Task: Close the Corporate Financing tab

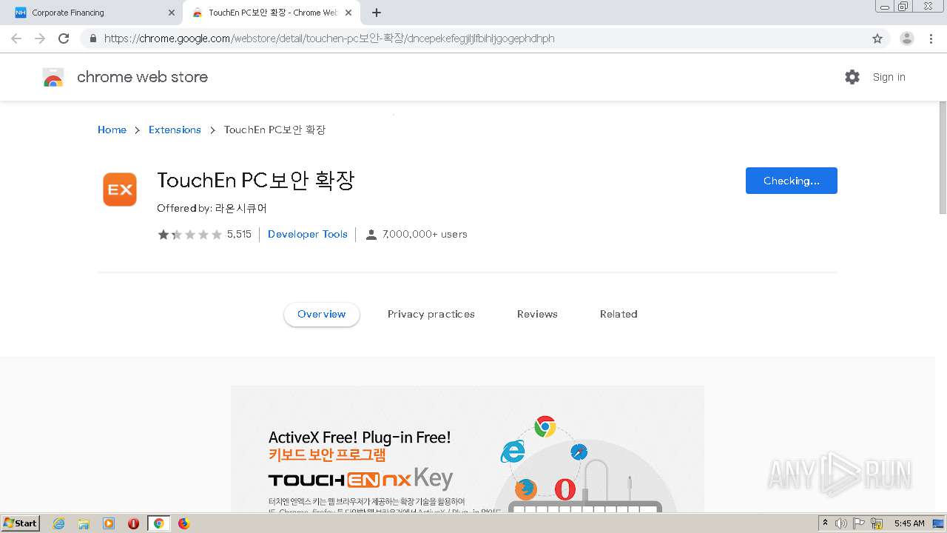Action: (172, 13)
